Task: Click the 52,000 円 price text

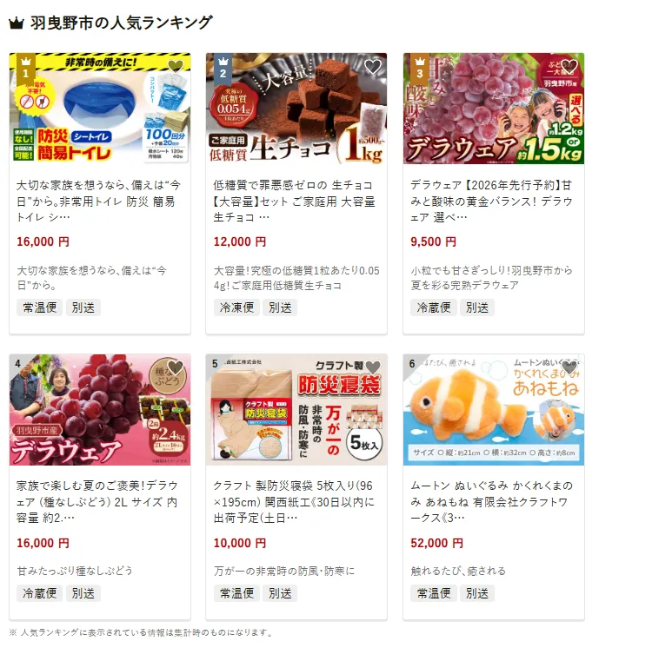Action: [436, 543]
